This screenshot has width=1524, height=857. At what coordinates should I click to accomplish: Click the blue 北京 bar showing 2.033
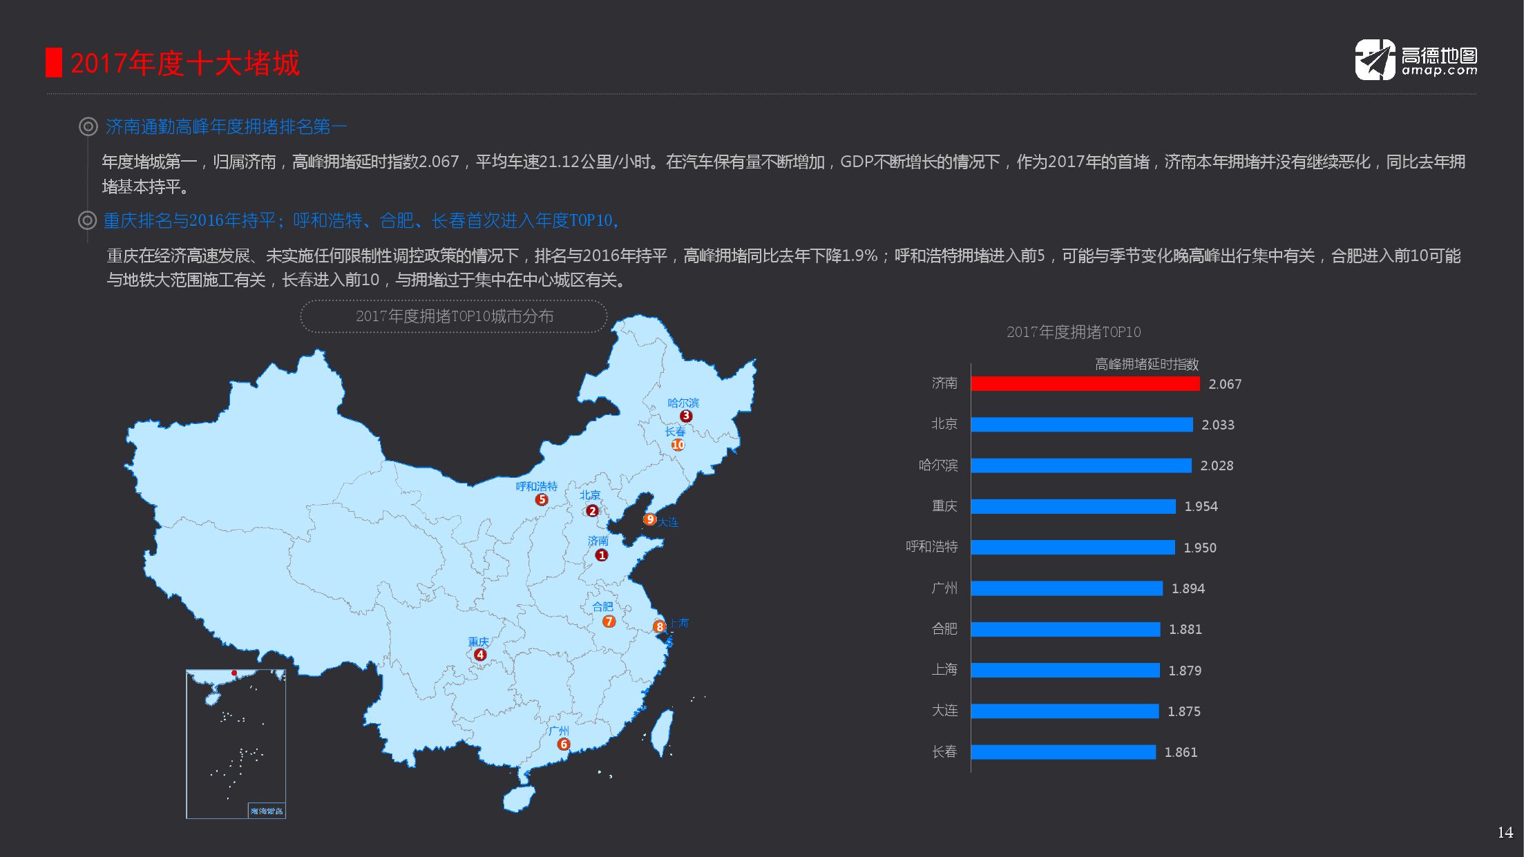pyautogui.click(x=1081, y=425)
